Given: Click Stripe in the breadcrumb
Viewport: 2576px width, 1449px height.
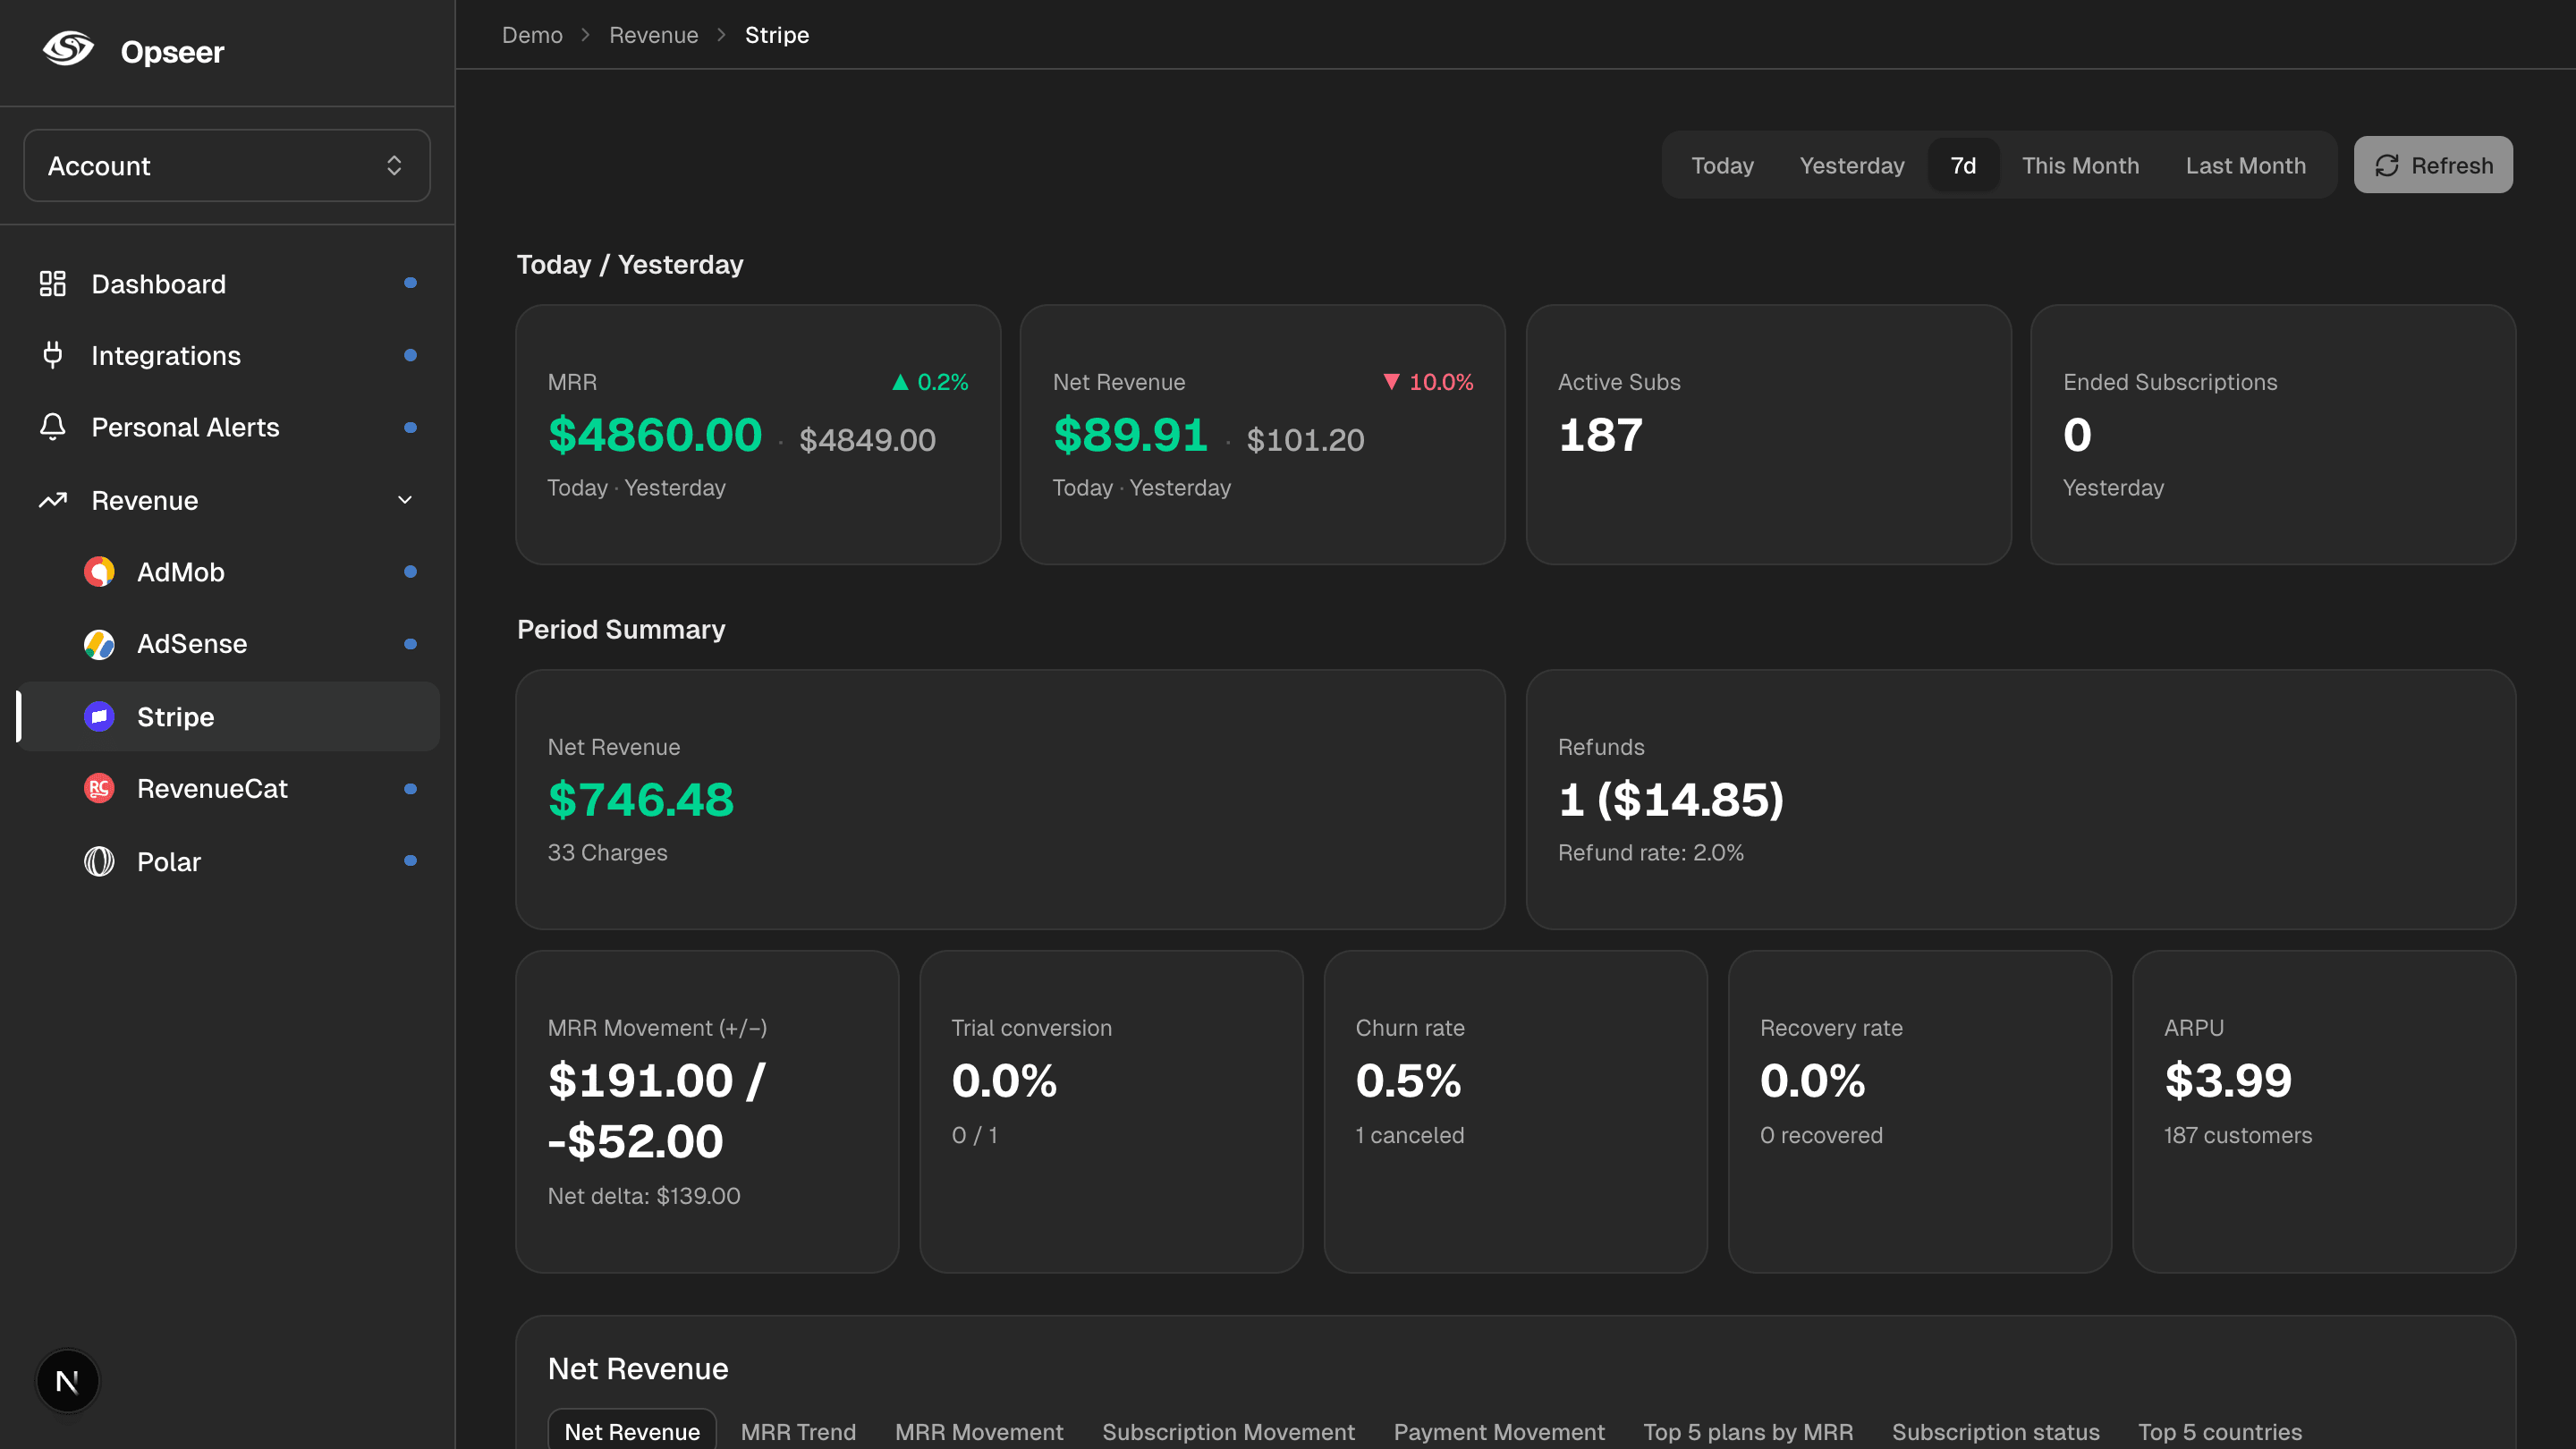Looking at the screenshot, I should 777,35.
